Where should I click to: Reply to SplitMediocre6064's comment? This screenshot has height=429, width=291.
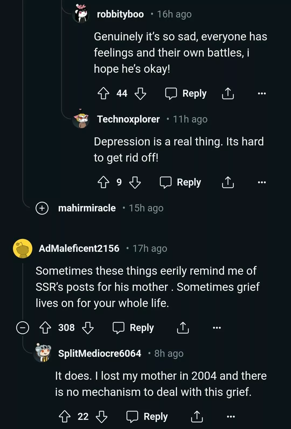click(147, 417)
